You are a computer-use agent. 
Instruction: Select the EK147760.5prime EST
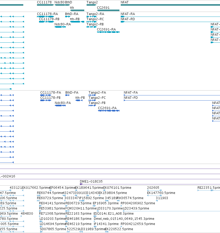[x=154, y=196]
